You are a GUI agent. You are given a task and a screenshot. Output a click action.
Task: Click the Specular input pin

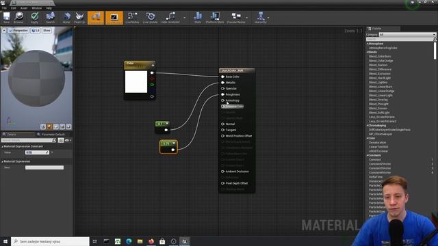pos(222,88)
